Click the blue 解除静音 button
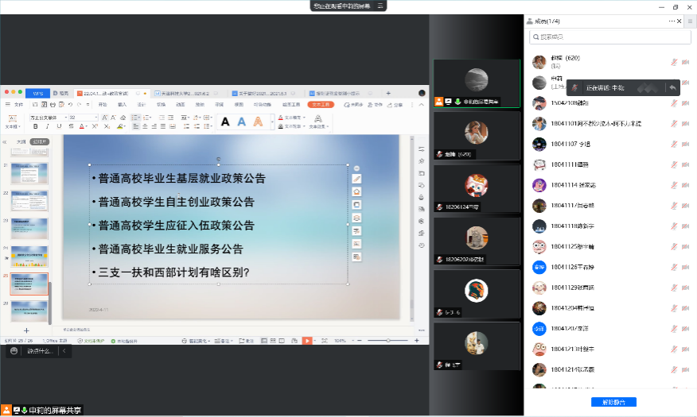 (613, 402)
